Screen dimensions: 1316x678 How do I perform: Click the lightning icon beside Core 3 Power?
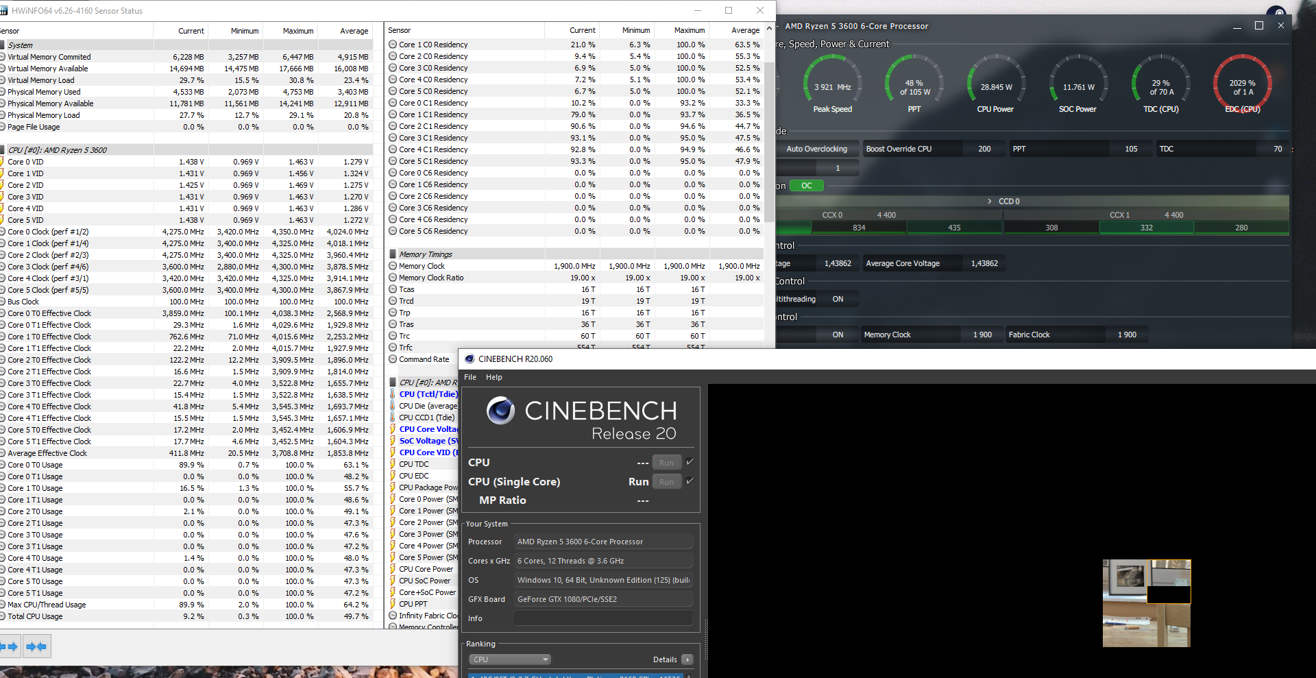click(393, 534)
